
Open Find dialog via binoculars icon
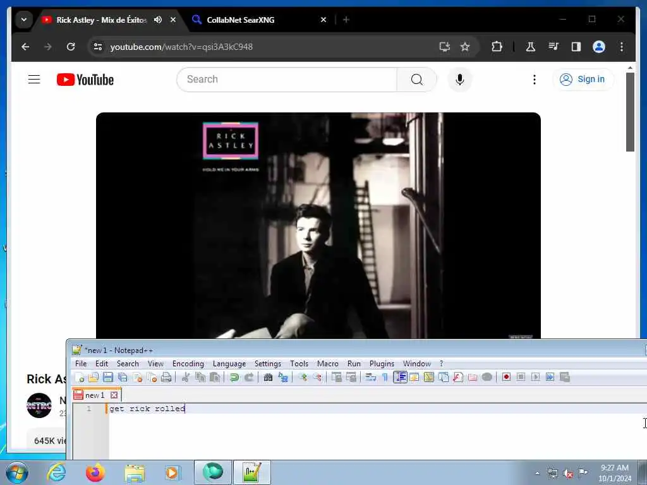pos(268,377)
